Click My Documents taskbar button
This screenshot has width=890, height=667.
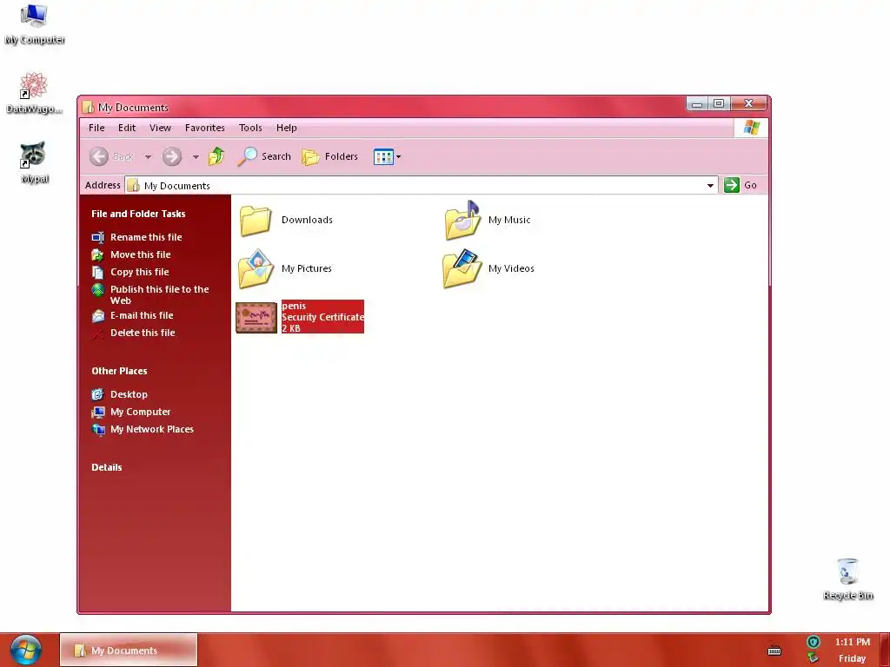point(129,650)
